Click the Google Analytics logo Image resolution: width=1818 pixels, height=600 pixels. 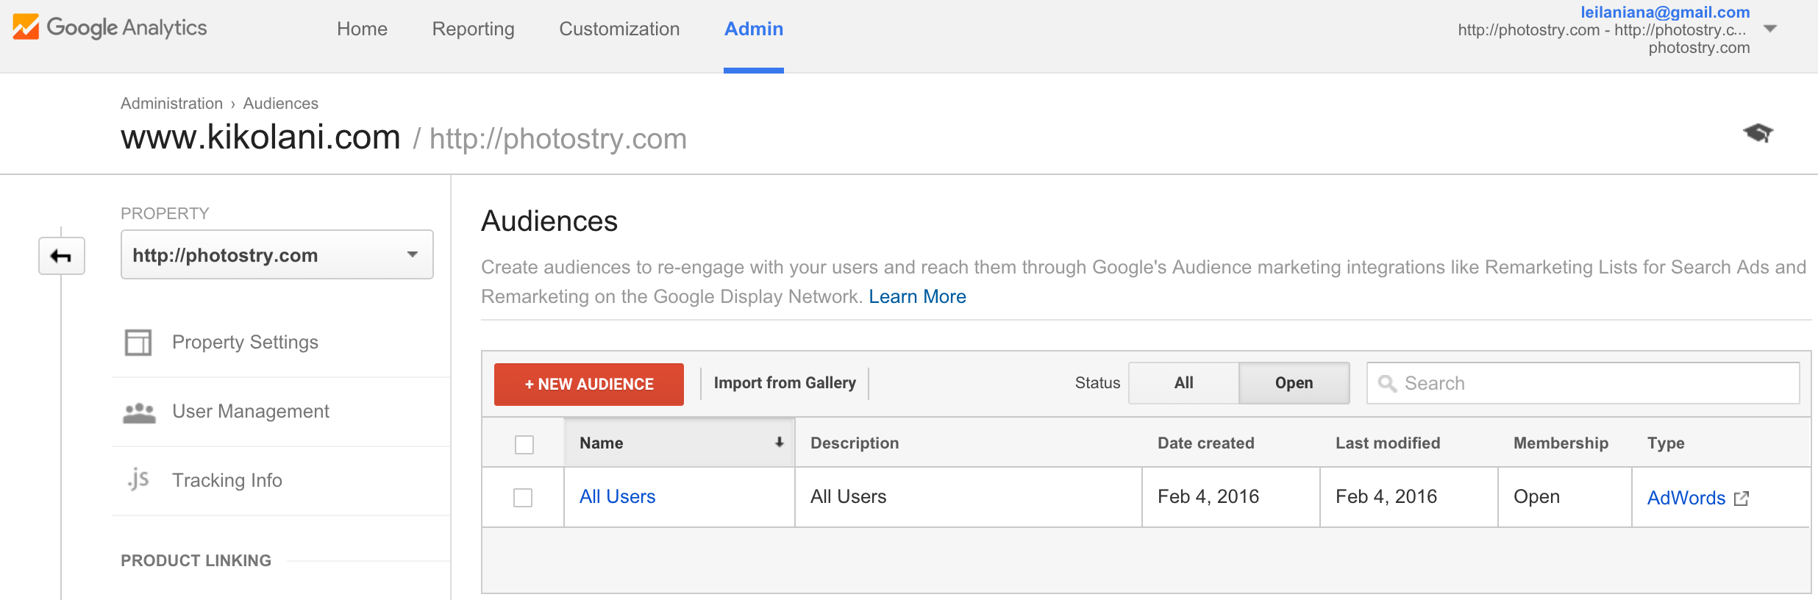point(110,27)
